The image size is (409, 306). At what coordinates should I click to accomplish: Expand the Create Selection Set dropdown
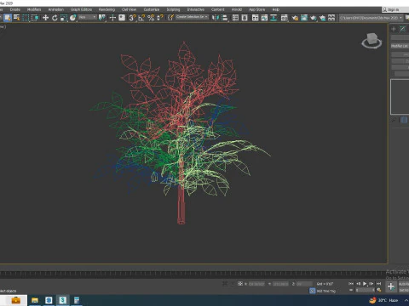(192, 17)
